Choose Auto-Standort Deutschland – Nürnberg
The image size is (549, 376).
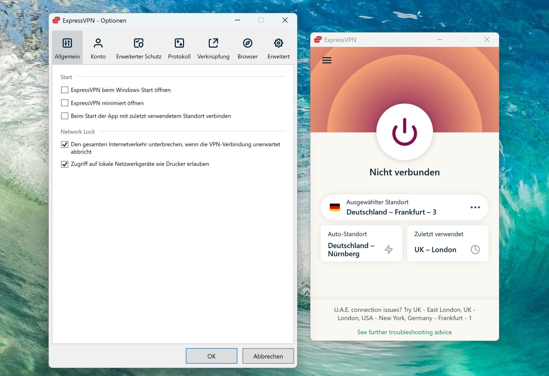pos(361,243)
